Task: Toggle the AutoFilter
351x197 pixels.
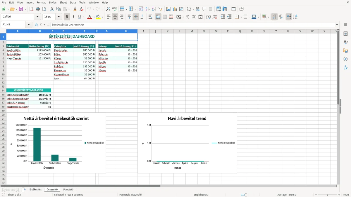Action: point(160,9)
